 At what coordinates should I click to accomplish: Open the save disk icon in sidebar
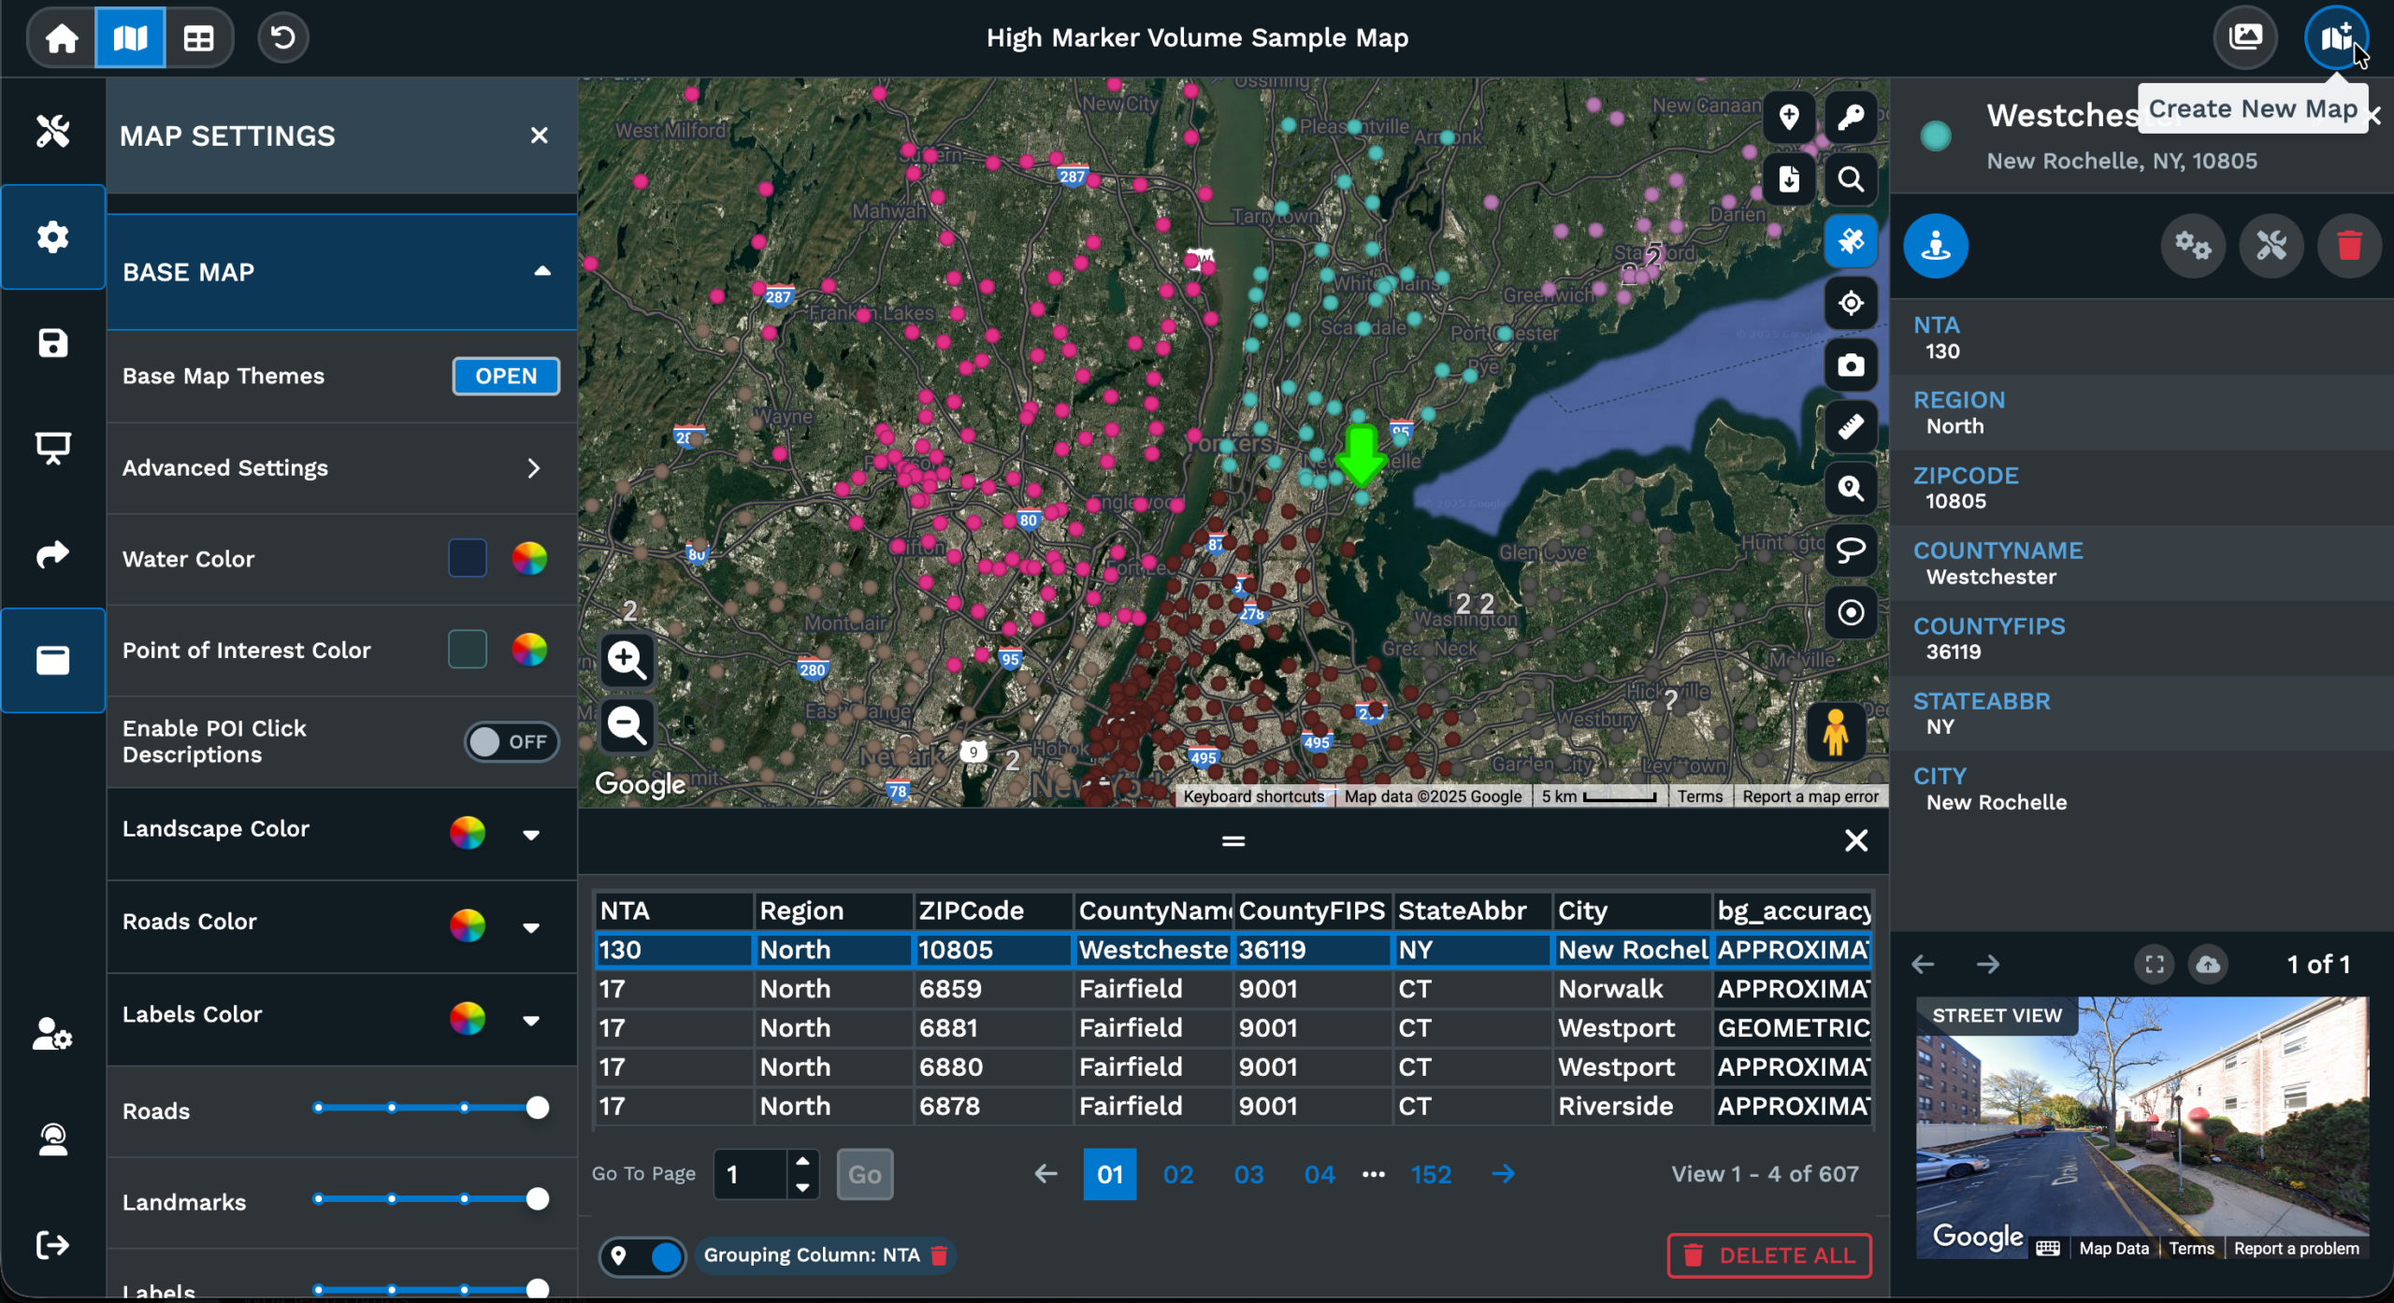(53, 343)
